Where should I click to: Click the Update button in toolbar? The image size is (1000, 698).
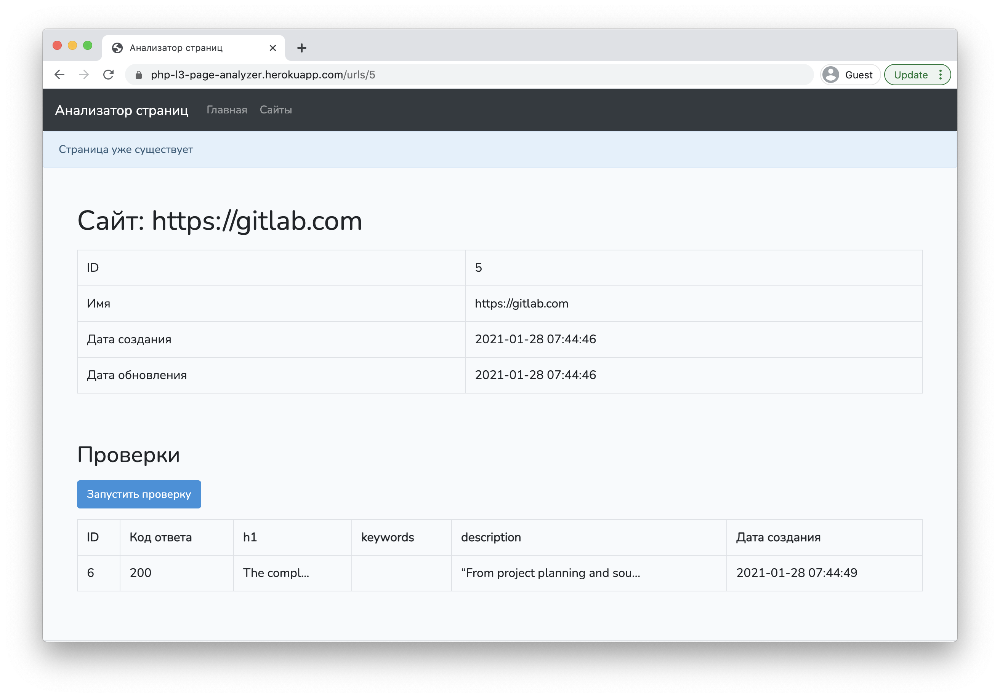click(x=910, y=75)
